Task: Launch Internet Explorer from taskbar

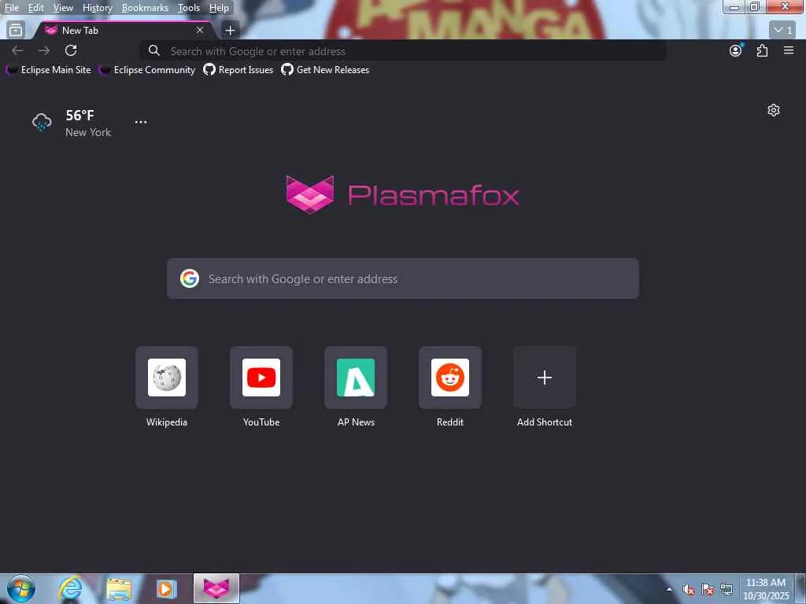Action: [70, 588]
